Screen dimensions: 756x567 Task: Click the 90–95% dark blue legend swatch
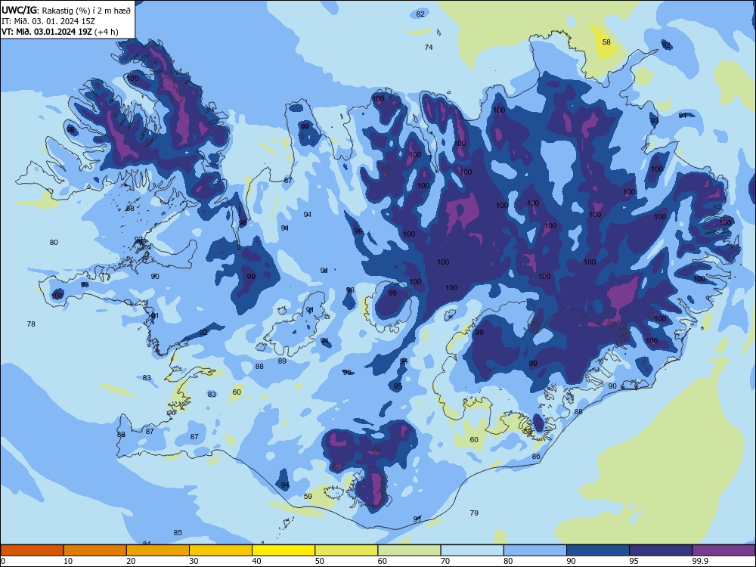[x=598, y=550]
